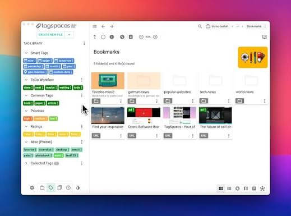Open the favorite-music folder thumbnail
The image size is (291, 216).
click(108, 81)
